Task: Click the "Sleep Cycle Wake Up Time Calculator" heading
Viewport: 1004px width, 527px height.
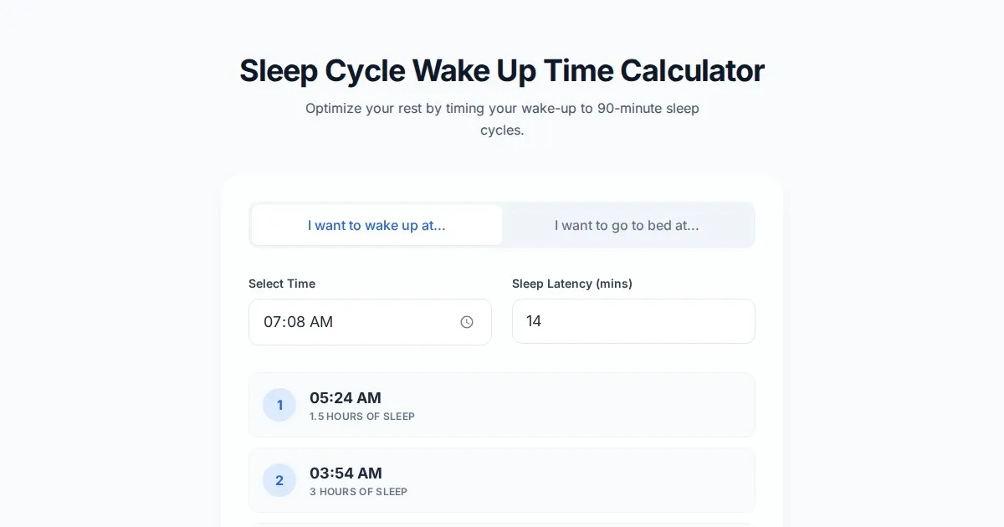Action: pyautogui.click(x=502, y=70)
